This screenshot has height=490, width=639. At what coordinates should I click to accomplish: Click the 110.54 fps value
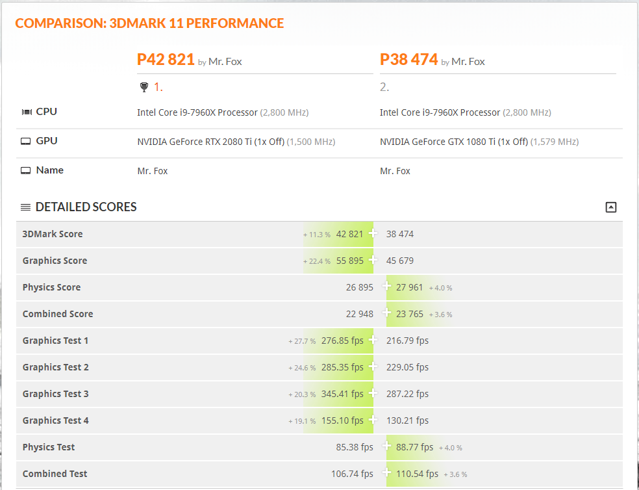(418, 474)
